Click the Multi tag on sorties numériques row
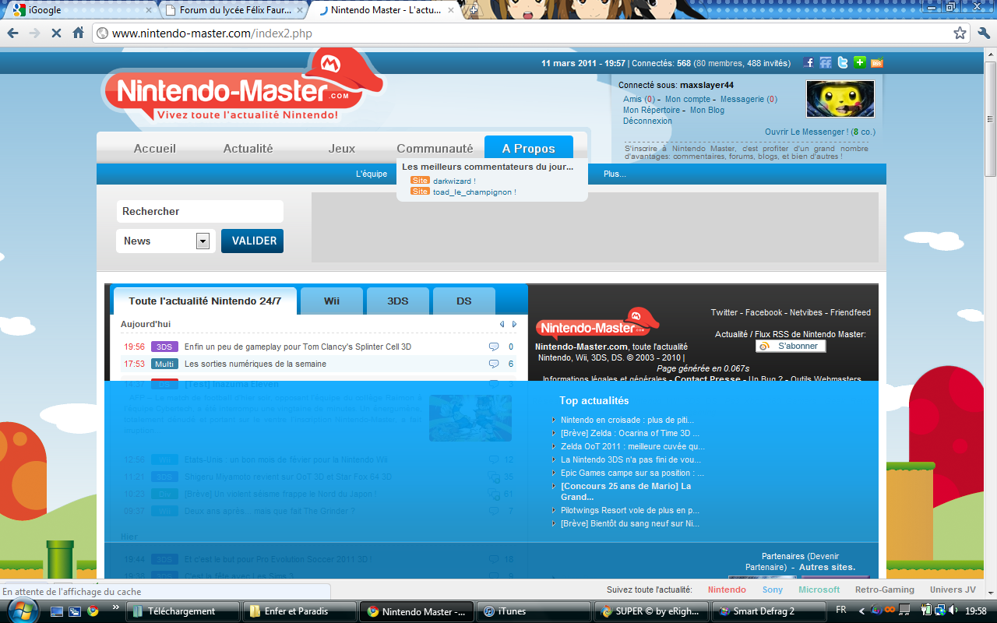 [164, 364]
